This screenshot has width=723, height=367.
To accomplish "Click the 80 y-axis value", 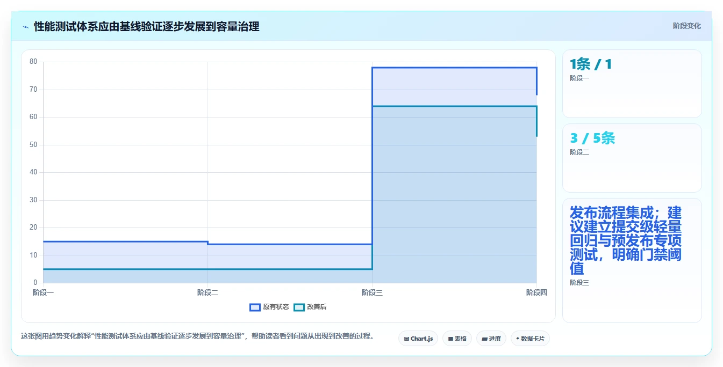I will click(33, 62).
